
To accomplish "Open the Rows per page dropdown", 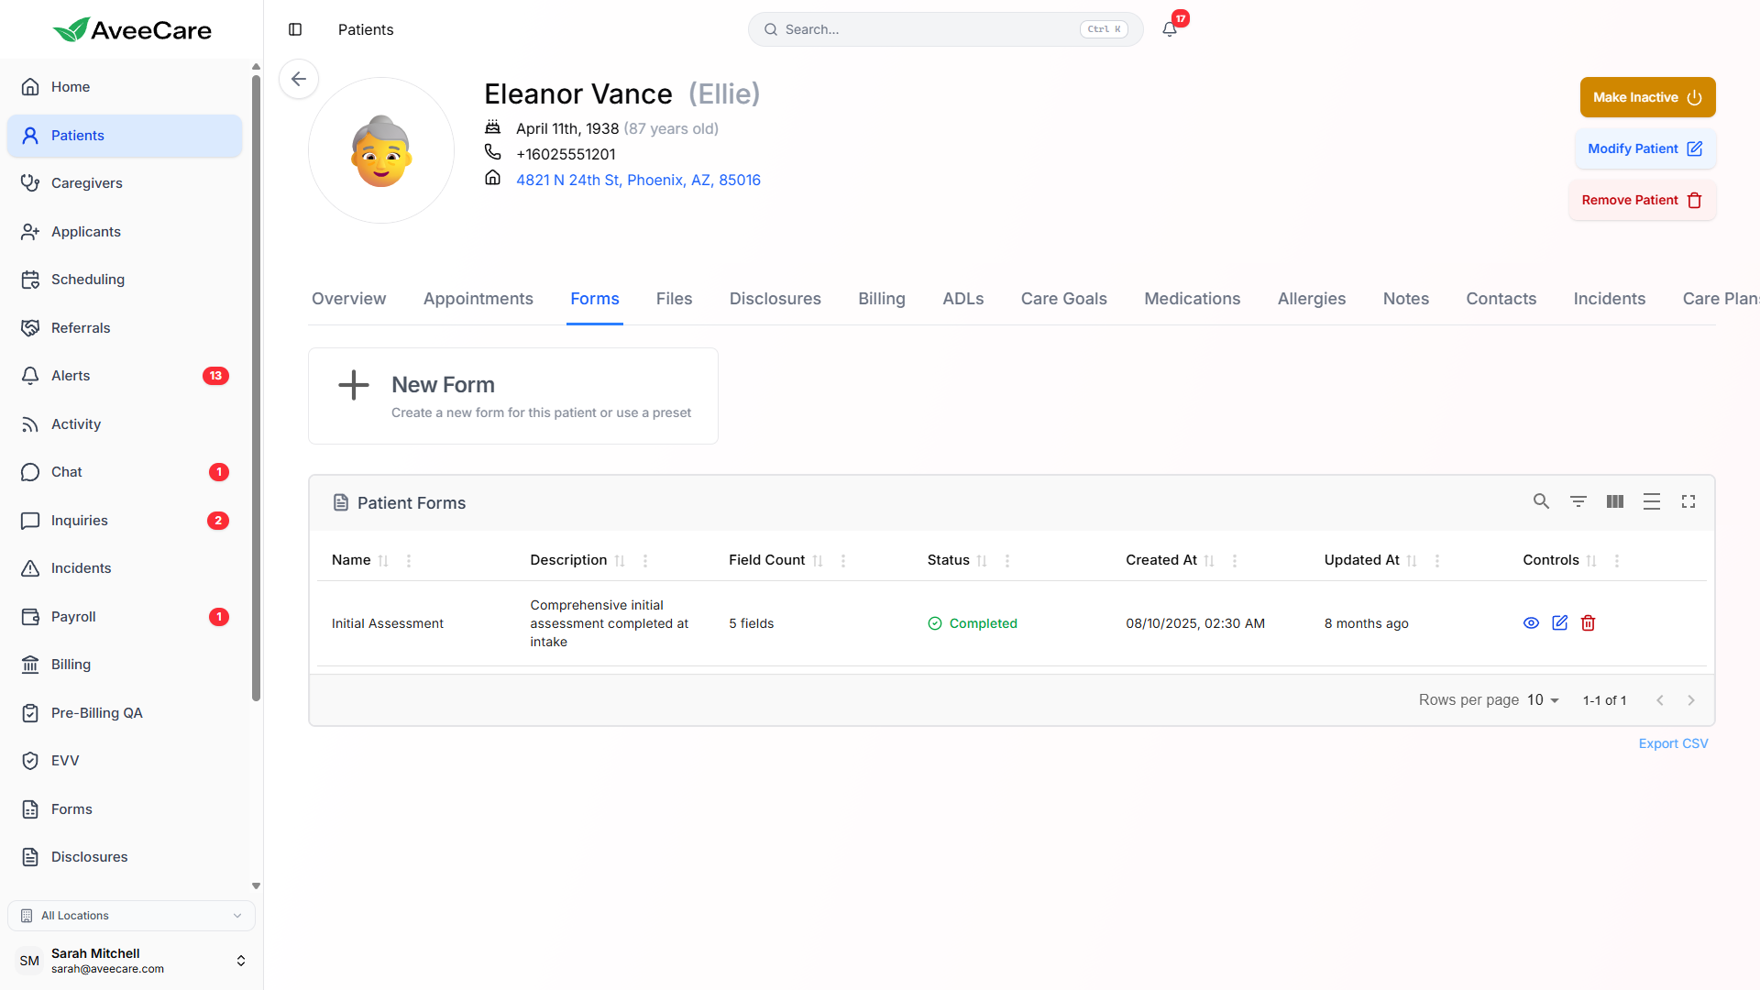I will tap(1543, 700).
